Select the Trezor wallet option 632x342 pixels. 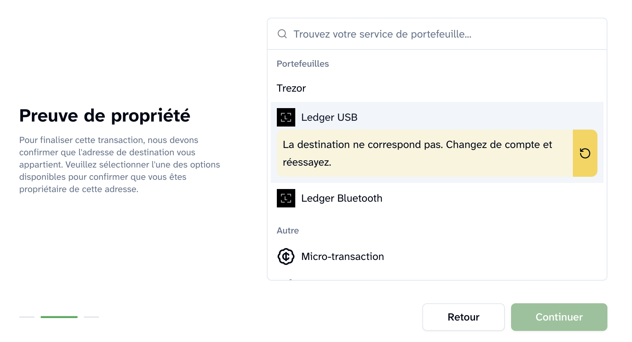tap(291, 88)
